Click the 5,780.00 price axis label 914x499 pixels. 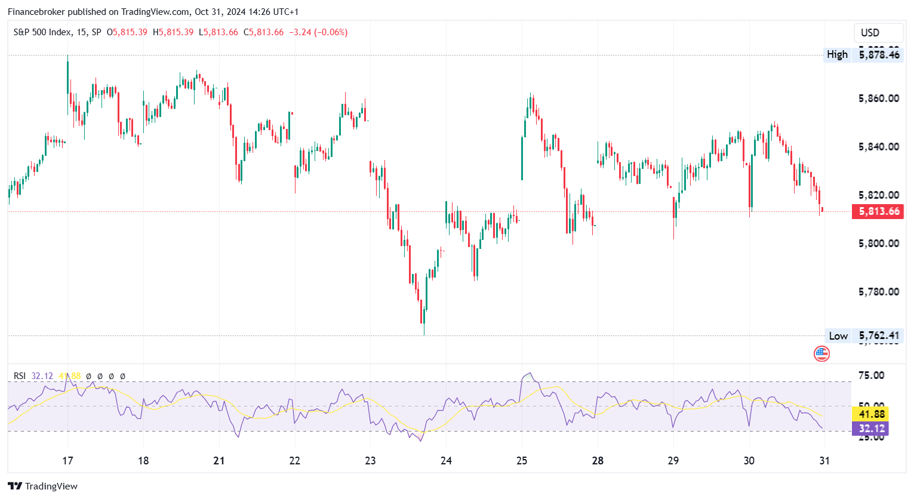pyautogui.click(x=878, y=292)
